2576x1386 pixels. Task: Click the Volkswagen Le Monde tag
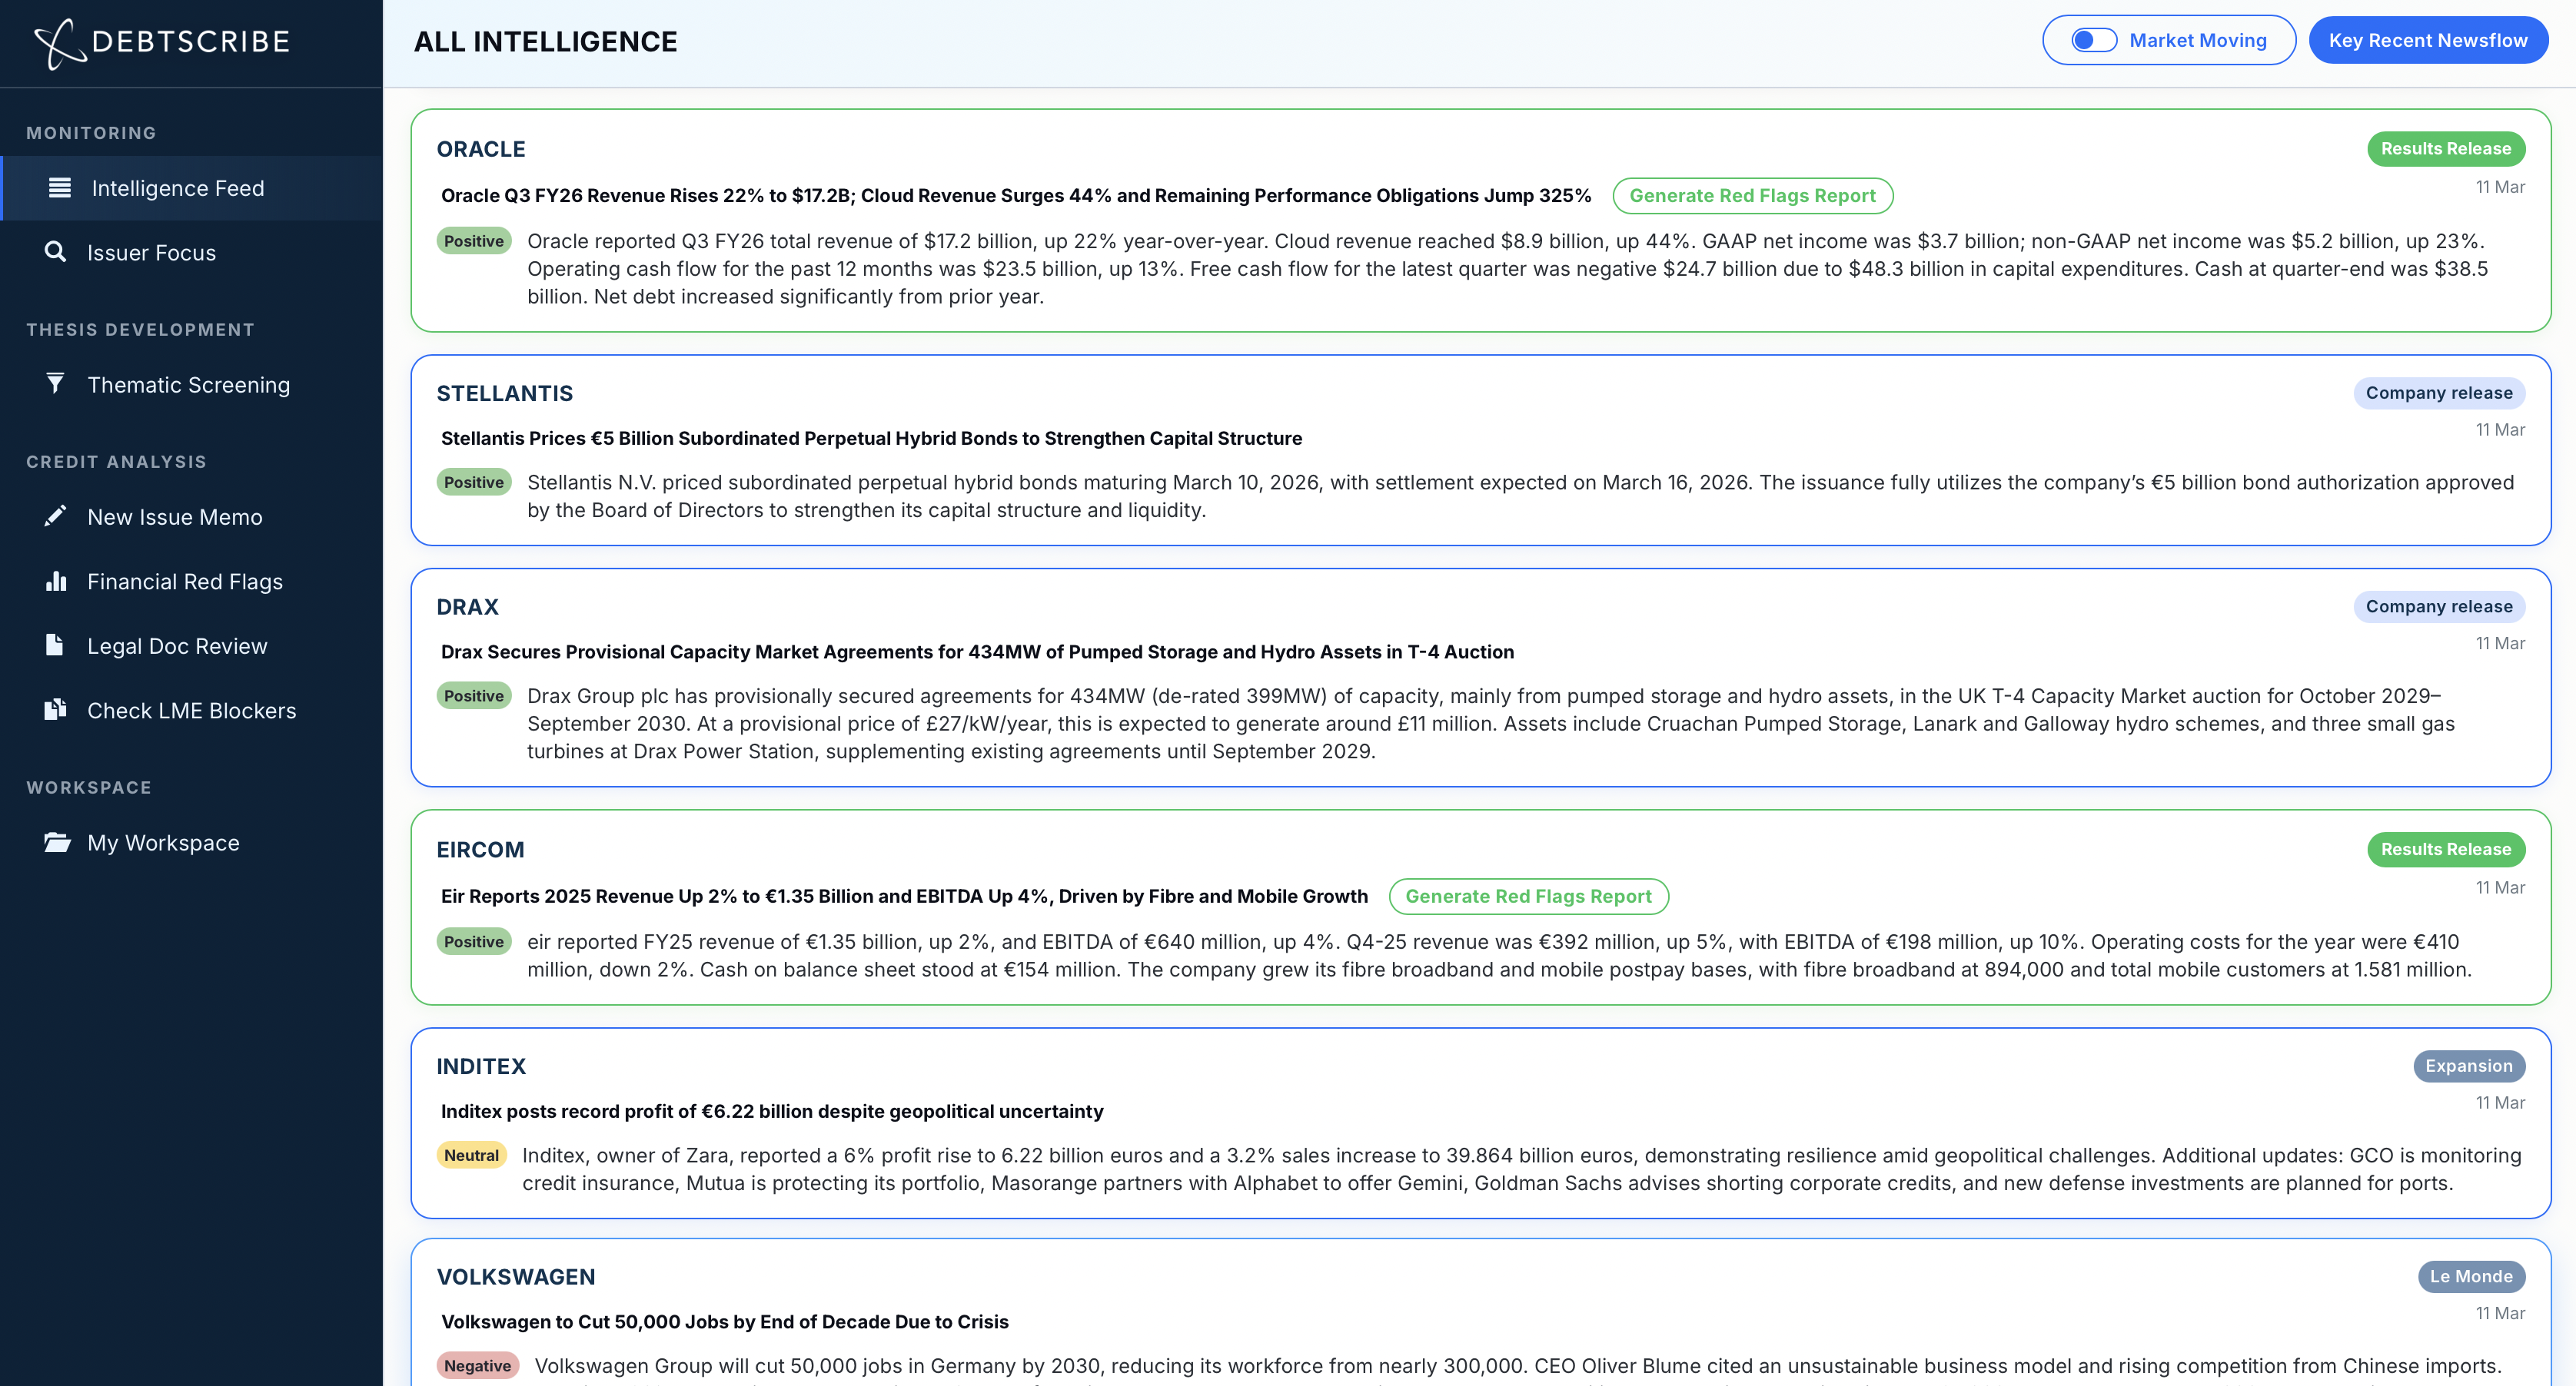click(2471, 1276)
